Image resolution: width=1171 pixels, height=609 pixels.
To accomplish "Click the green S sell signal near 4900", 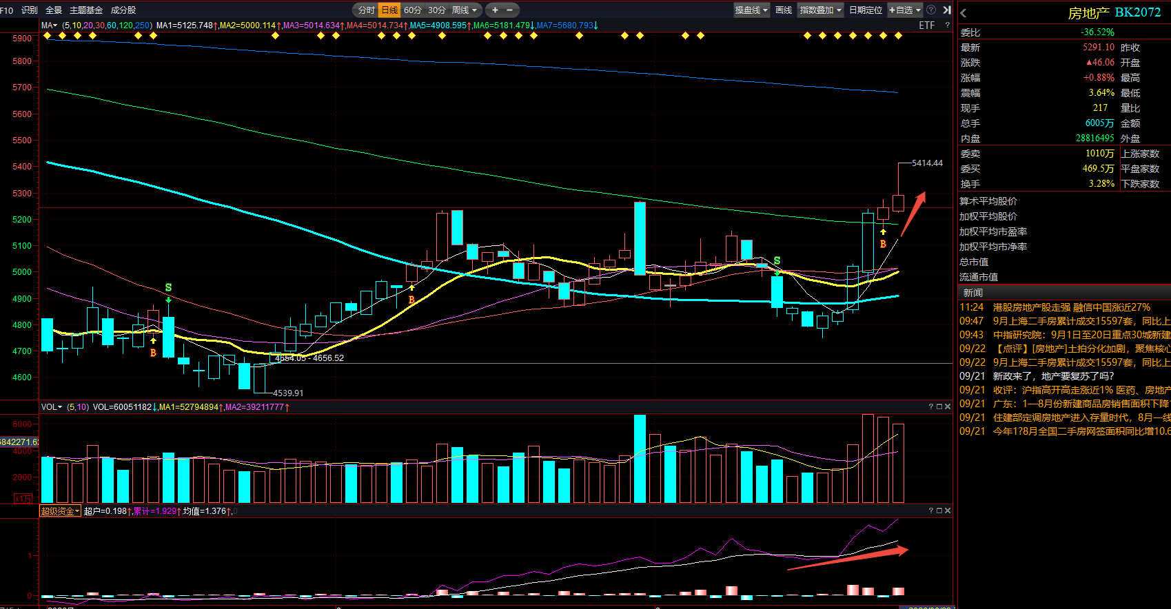I will (168, 287).
